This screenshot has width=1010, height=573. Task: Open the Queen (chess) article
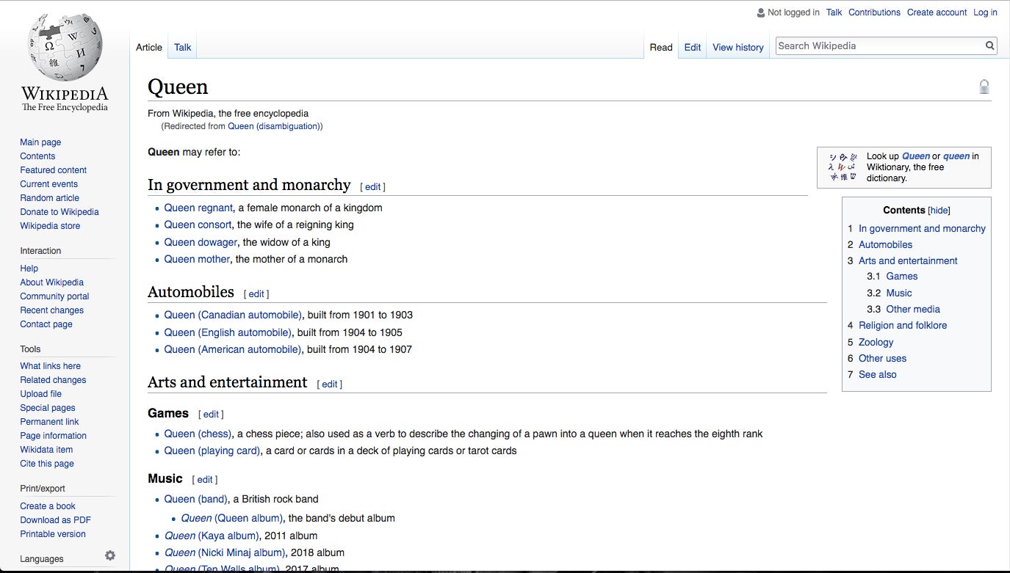coord(198,434)
